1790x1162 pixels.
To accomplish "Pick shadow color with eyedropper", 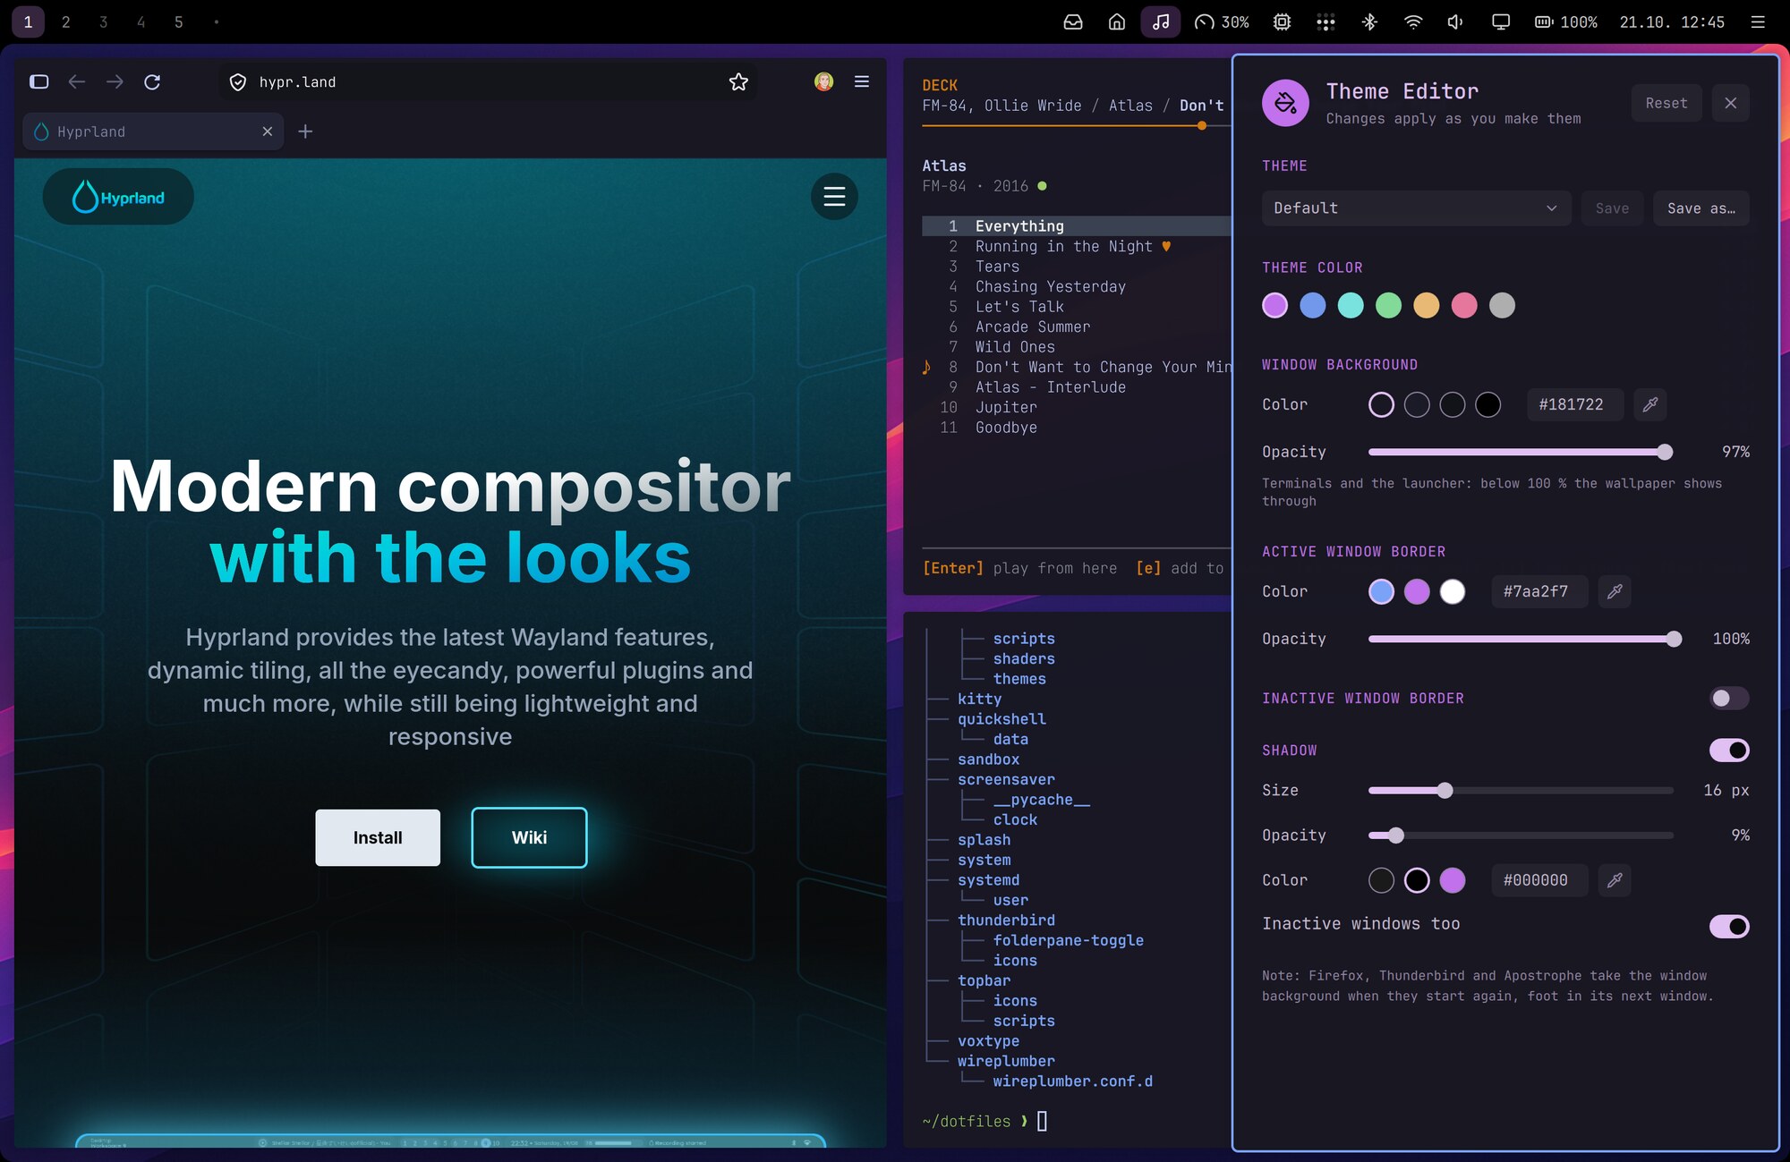I will [x=1615, y=880].
